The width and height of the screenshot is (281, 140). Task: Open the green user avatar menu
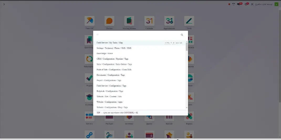point(276,4)
